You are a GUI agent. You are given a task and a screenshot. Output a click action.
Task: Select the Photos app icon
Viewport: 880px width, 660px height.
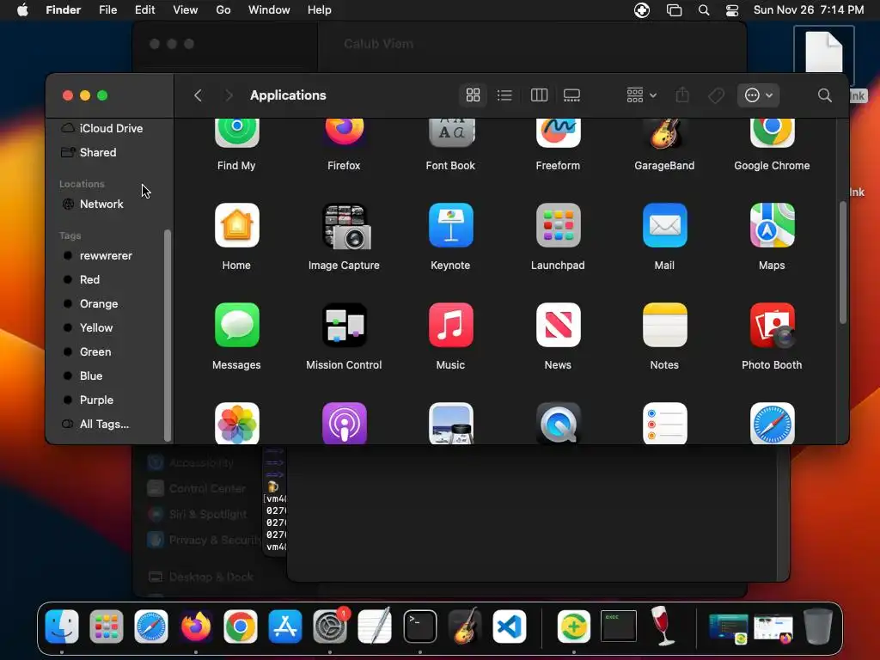coord(236,423)
